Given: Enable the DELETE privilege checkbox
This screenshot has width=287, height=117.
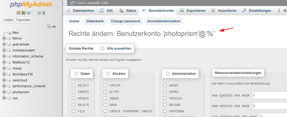Looking at the screenshot, I should coord(73,105).
